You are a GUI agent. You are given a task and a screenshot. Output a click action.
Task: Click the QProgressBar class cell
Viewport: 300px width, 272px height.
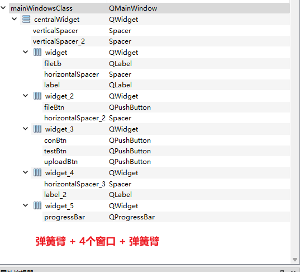point(132,217)
